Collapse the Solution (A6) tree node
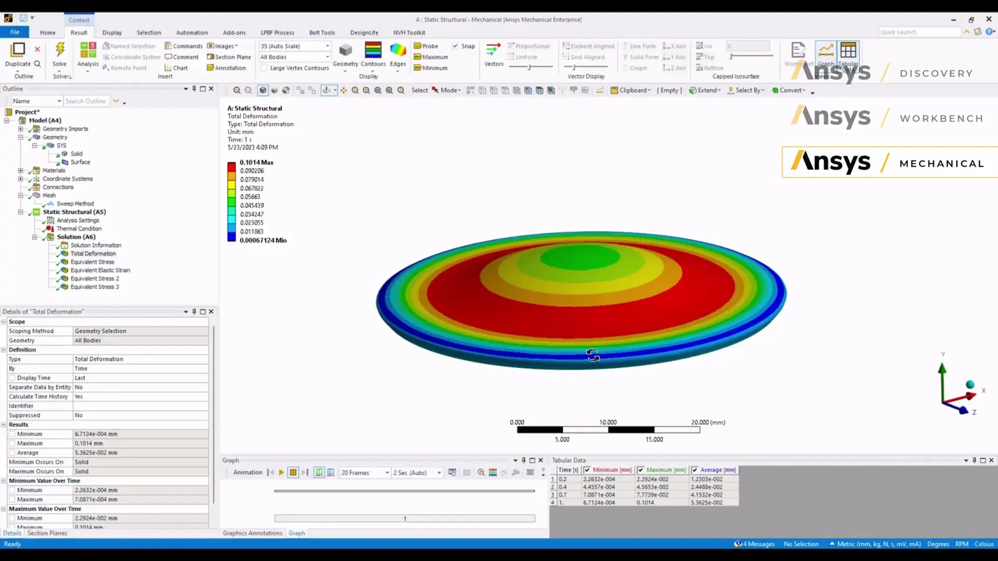The height and width of the screenshot is (561, 998). click(x=34, y=237)
